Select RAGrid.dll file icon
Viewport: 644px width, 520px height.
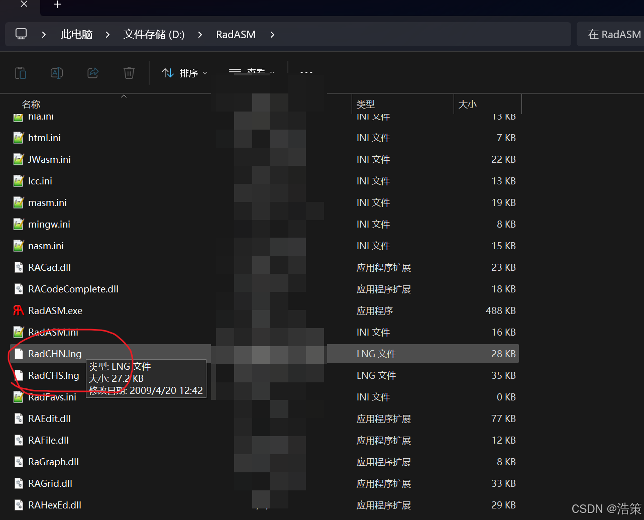click(x=19, y=483)
